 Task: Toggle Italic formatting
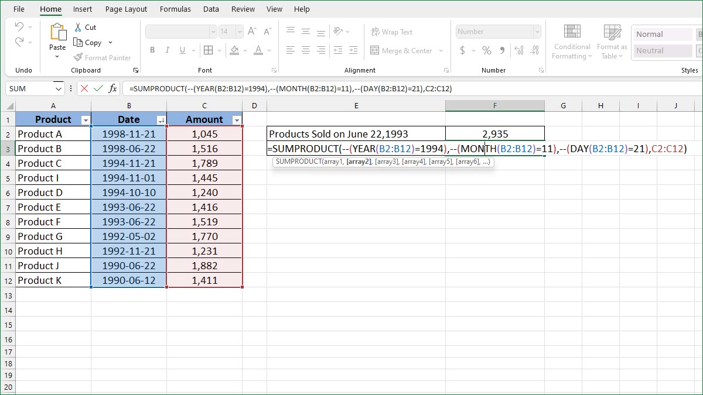click(168, 51)
